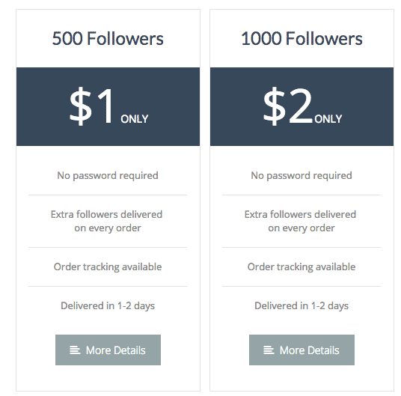
Task: Click 'No password required' in 1000 plan
Action: point(301,176)
